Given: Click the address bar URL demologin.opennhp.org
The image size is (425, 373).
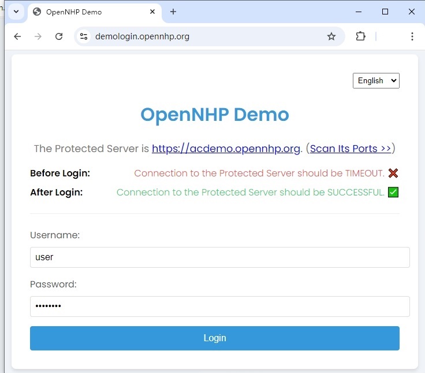Looking at the screenshot, I should pyautogui.click(x=142, y=36).
